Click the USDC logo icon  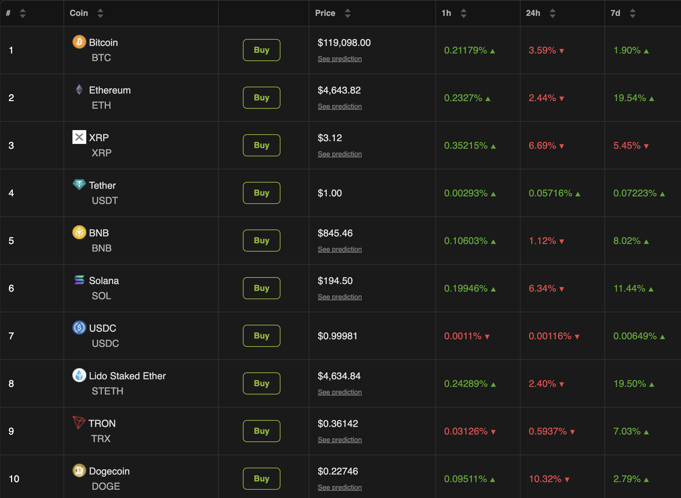79,328
